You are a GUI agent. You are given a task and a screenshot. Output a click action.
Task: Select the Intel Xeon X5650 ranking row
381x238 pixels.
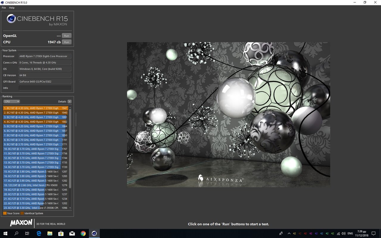click(x=36, y=185)
